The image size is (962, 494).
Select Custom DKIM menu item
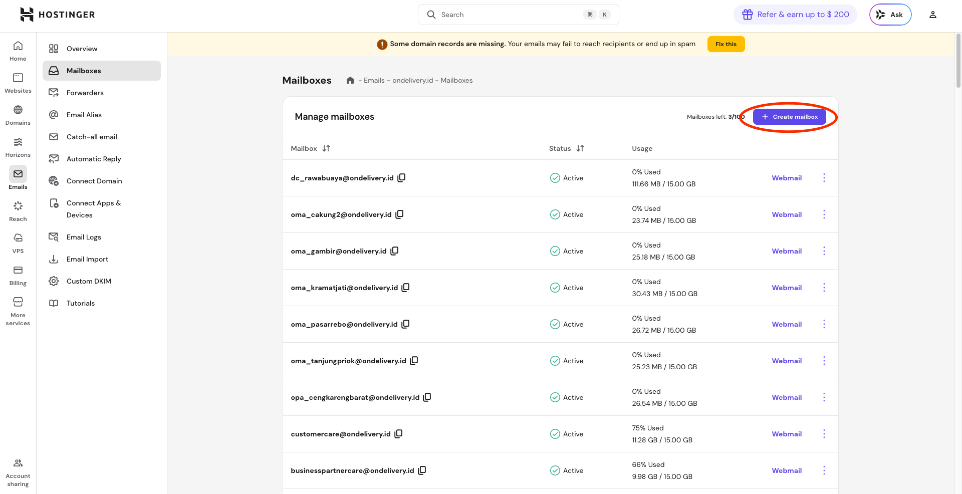(x=89, y=281)
